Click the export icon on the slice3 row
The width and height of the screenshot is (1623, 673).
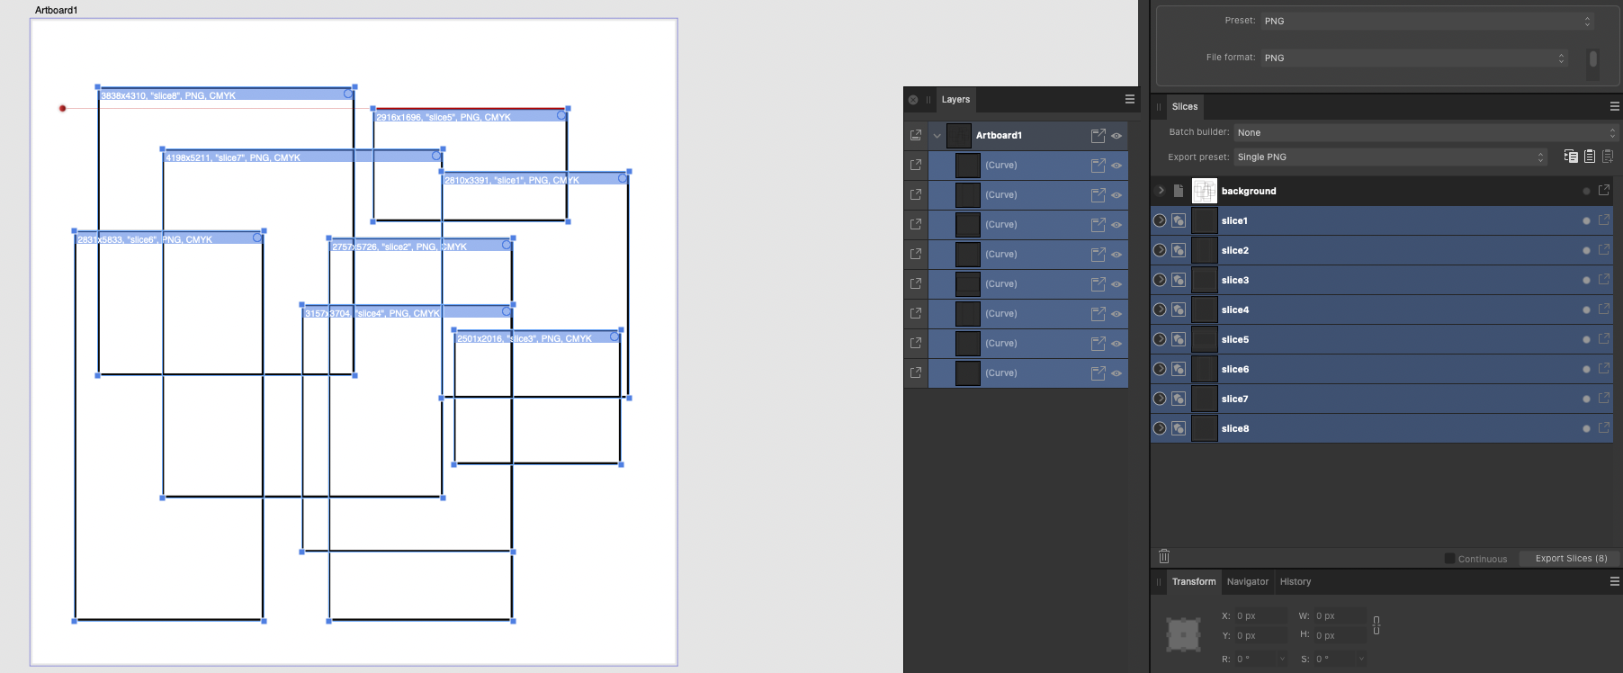(x=1604, y=280)
